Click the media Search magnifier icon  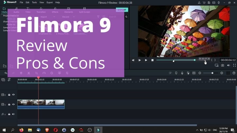[126, 17]
